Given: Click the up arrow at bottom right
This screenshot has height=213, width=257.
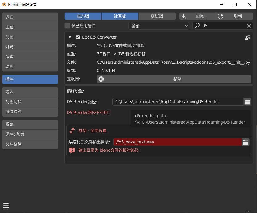Looking at the screenshot, I should [248, 211].
